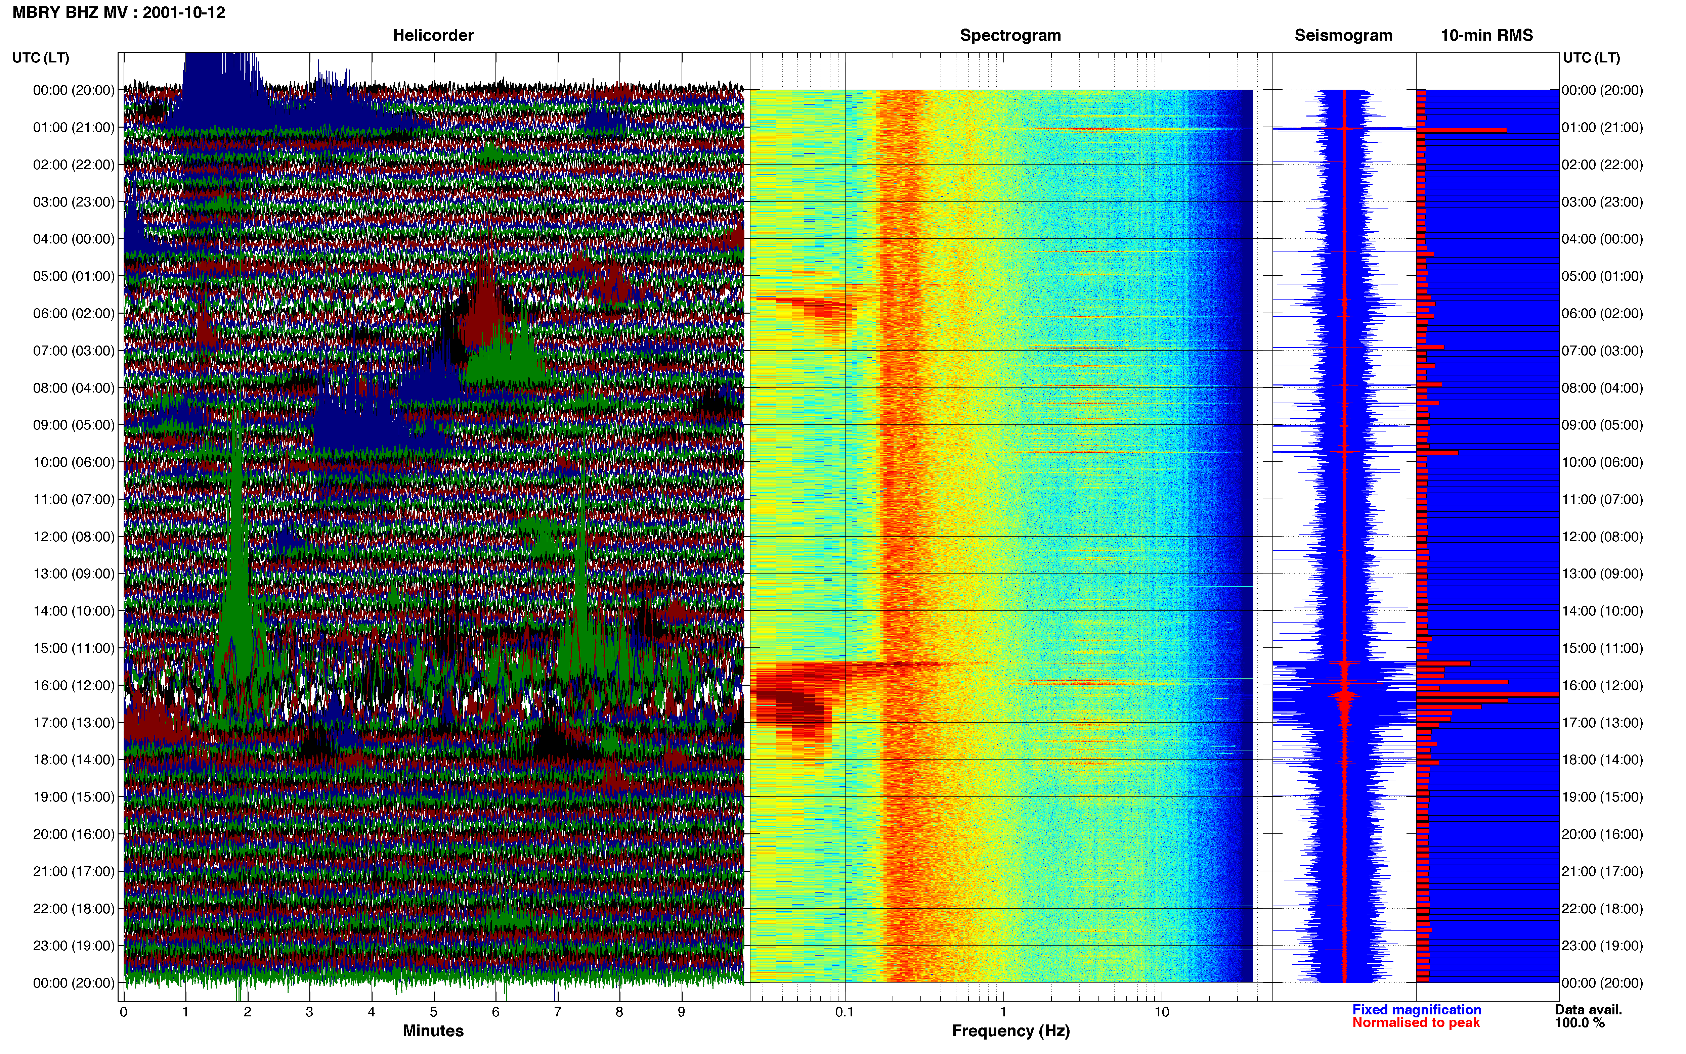Click minute tick label 5 on Helicorder axis
This screenshot has height=1054, width=1686.
[x=434, y=1012]
